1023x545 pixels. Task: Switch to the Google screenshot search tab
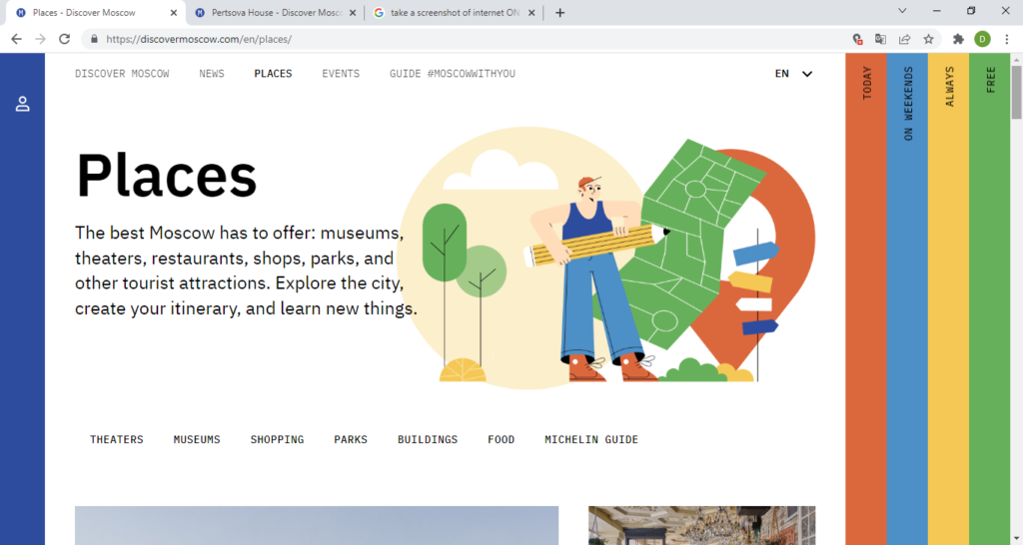click(454, 12)
